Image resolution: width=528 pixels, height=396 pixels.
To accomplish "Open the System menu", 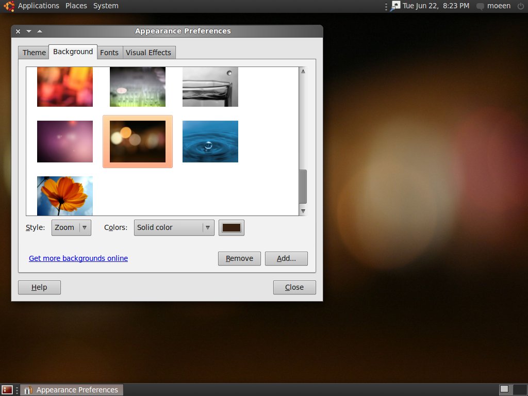I will tap(106, 6).
